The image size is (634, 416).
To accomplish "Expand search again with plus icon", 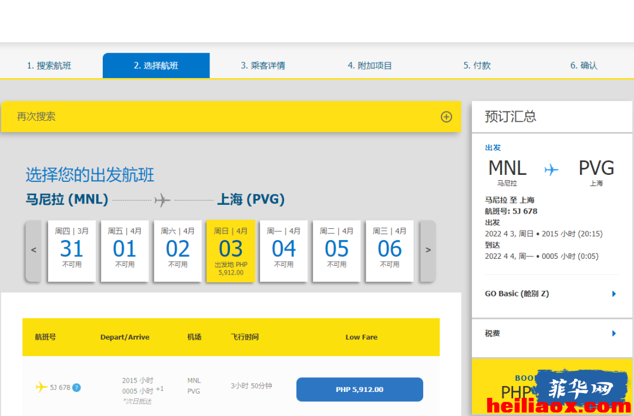I will click(446, 117).
